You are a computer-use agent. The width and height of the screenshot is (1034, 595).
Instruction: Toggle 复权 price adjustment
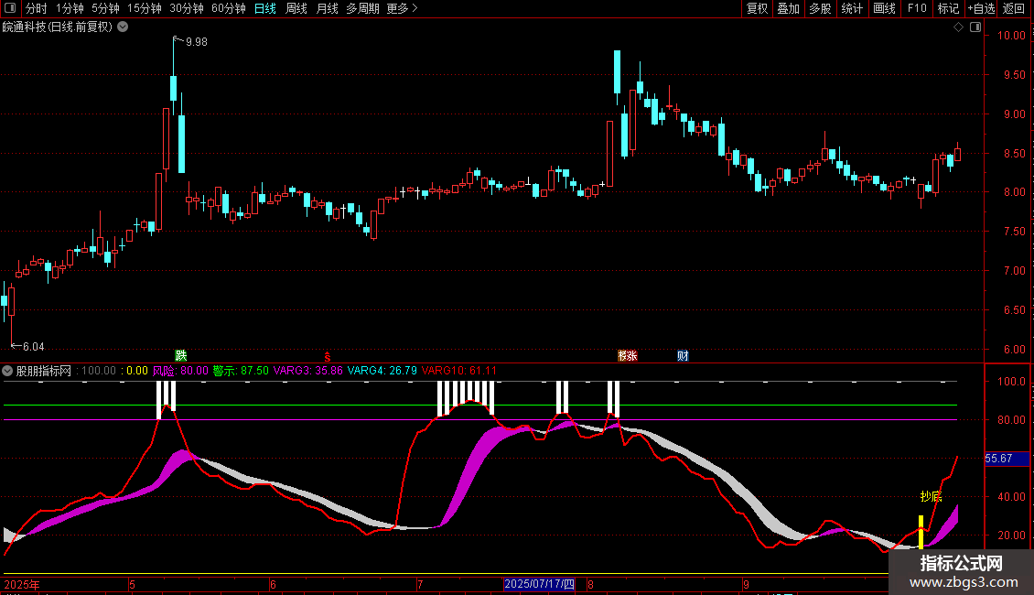757,9
